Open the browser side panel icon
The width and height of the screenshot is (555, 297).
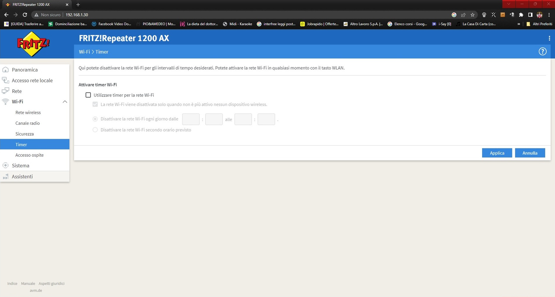click(530, 15)
